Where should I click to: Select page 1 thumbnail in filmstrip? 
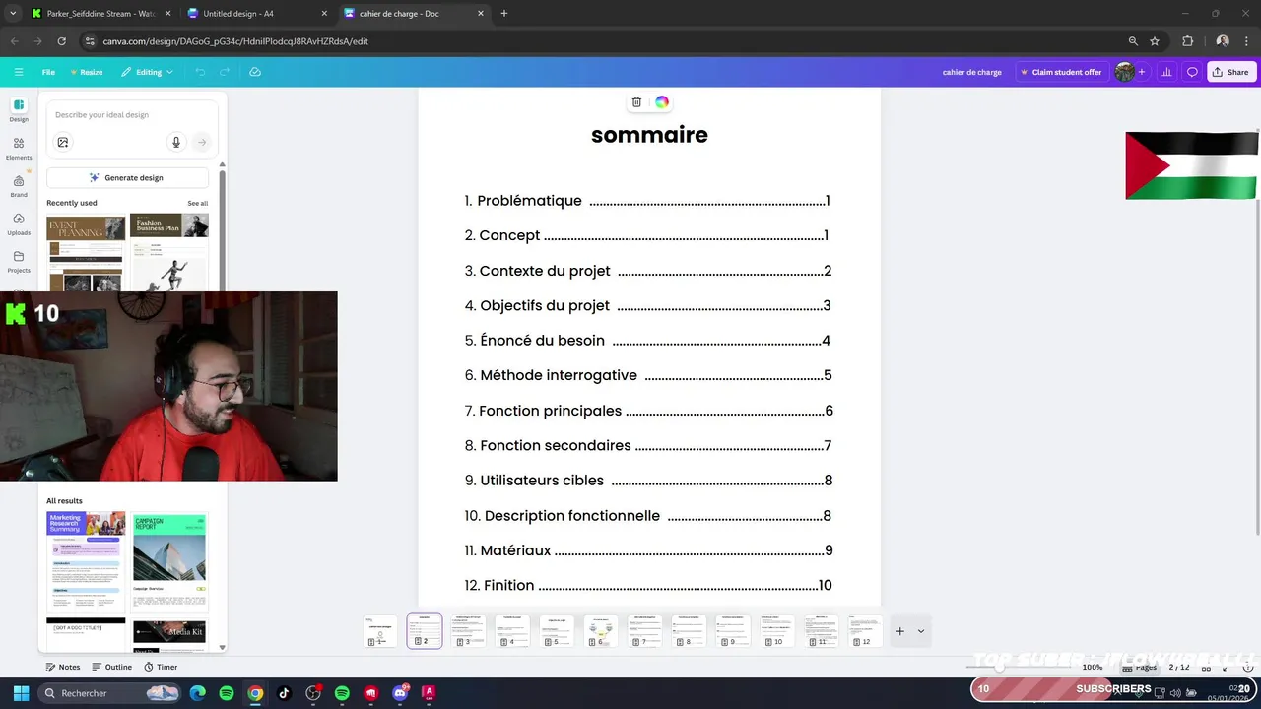(x=380, y=631)
